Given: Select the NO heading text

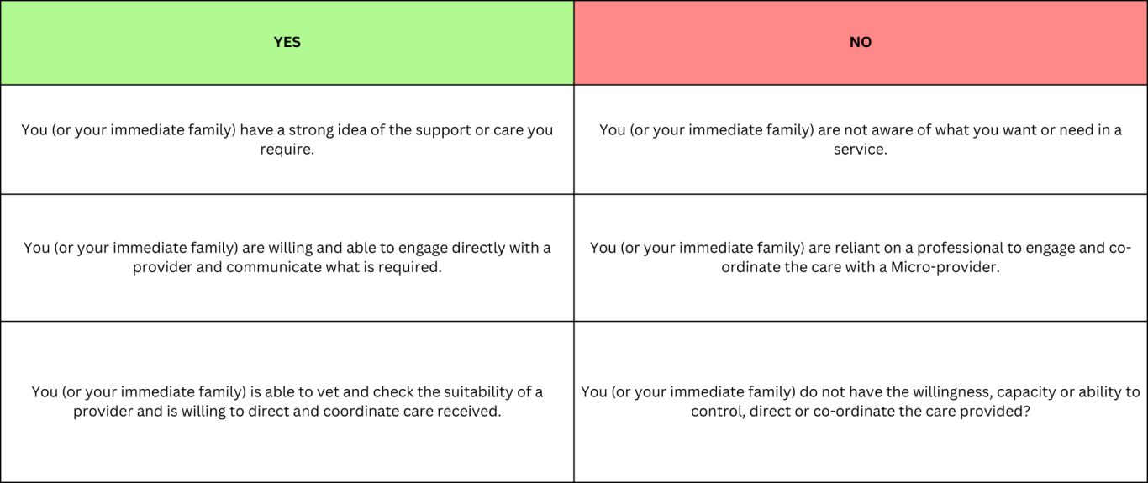Looking at the screenshot, I should pyautogui.click(x=861, y=42).
